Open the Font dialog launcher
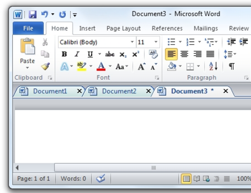 [x=157, y=78]
